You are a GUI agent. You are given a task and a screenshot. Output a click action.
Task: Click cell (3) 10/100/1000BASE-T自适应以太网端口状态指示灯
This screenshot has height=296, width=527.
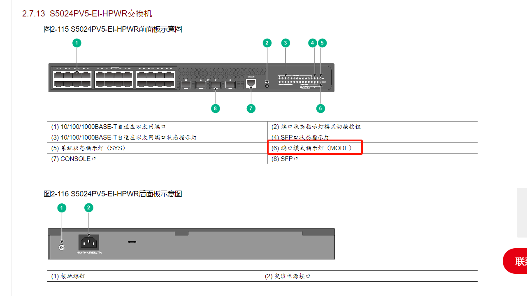click(x=158, y=138)
